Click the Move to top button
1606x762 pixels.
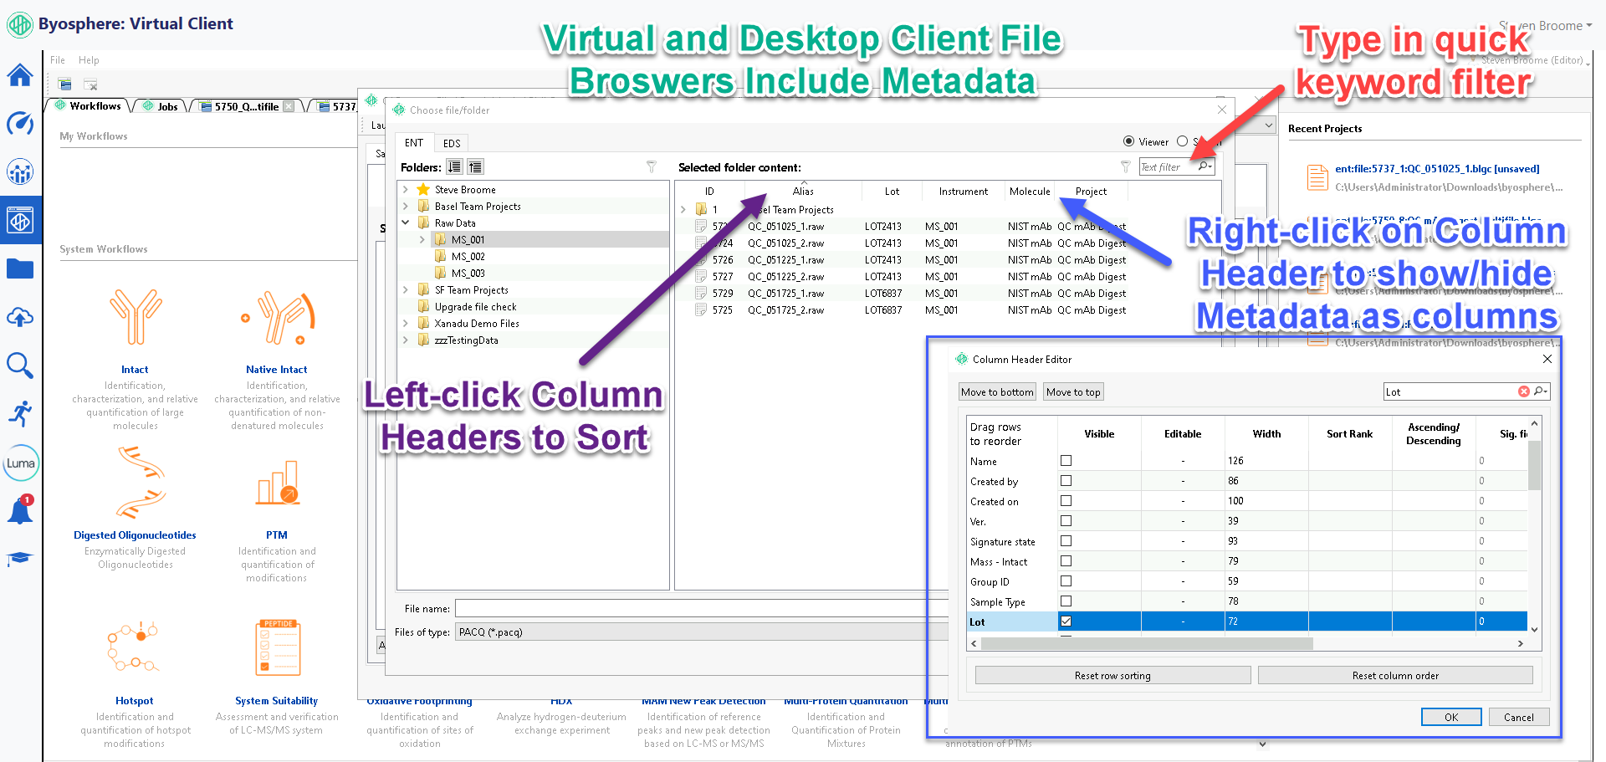coord(1073,391)
